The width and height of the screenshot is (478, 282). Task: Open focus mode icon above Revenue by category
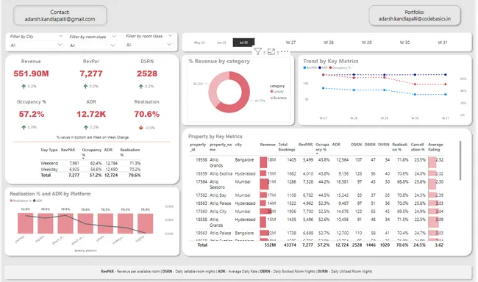[271, 51]
